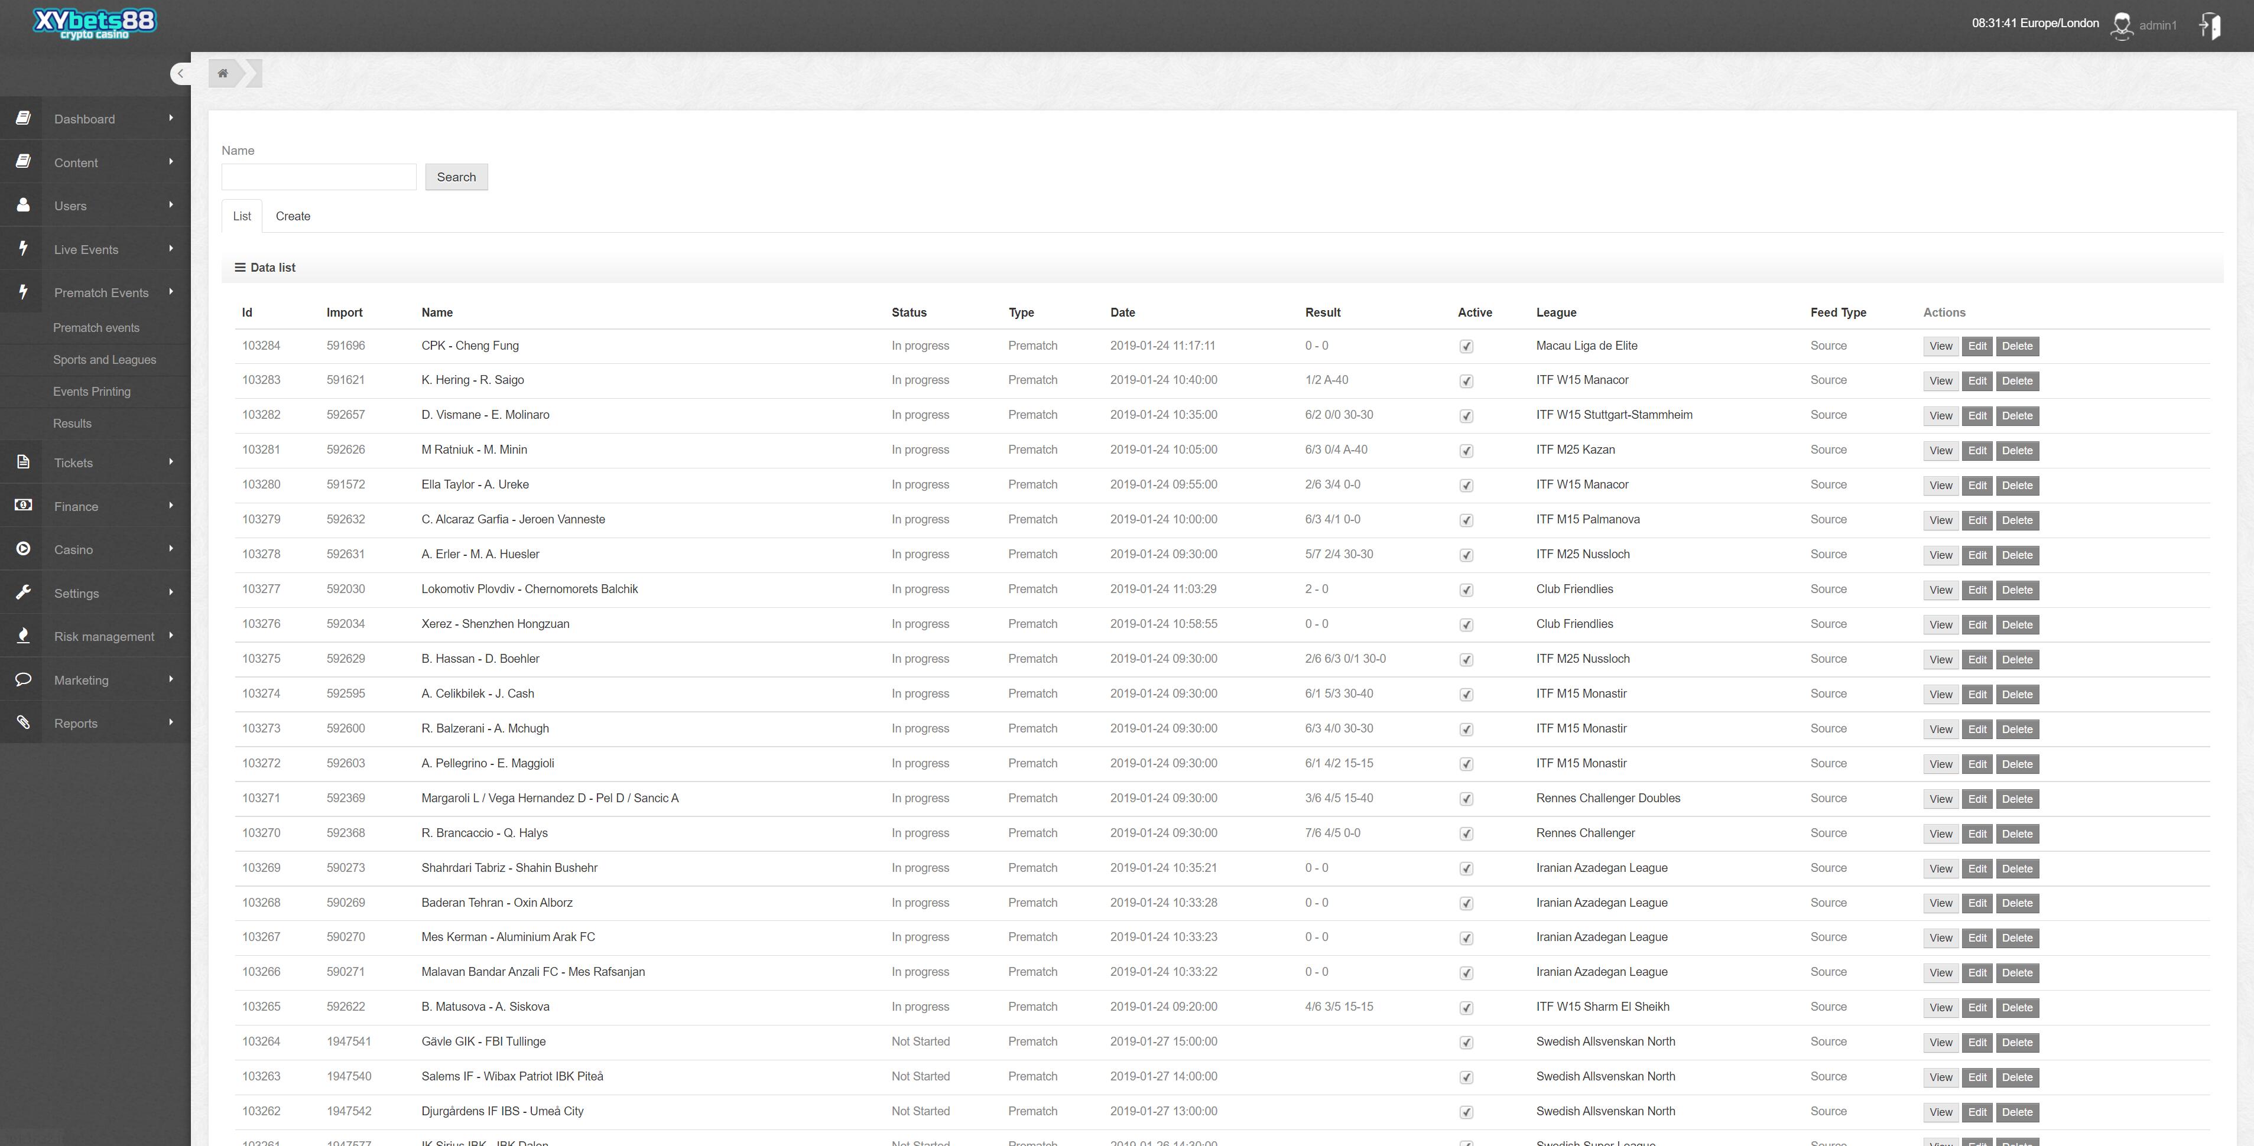Click the Reports sidebar icon
2254x1146 pixels.
[x=22, y=721]
